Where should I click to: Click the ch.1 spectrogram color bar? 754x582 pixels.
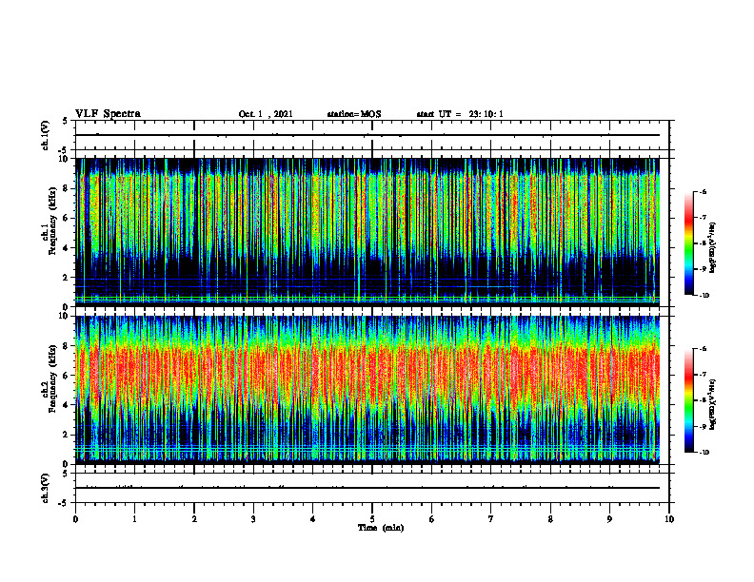coord(689,243)
